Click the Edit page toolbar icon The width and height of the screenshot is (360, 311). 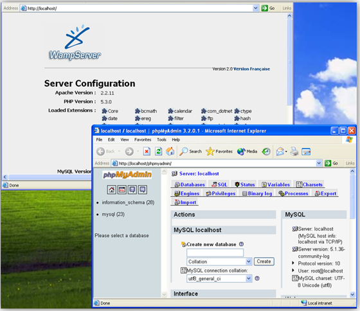tap(306, 152)
